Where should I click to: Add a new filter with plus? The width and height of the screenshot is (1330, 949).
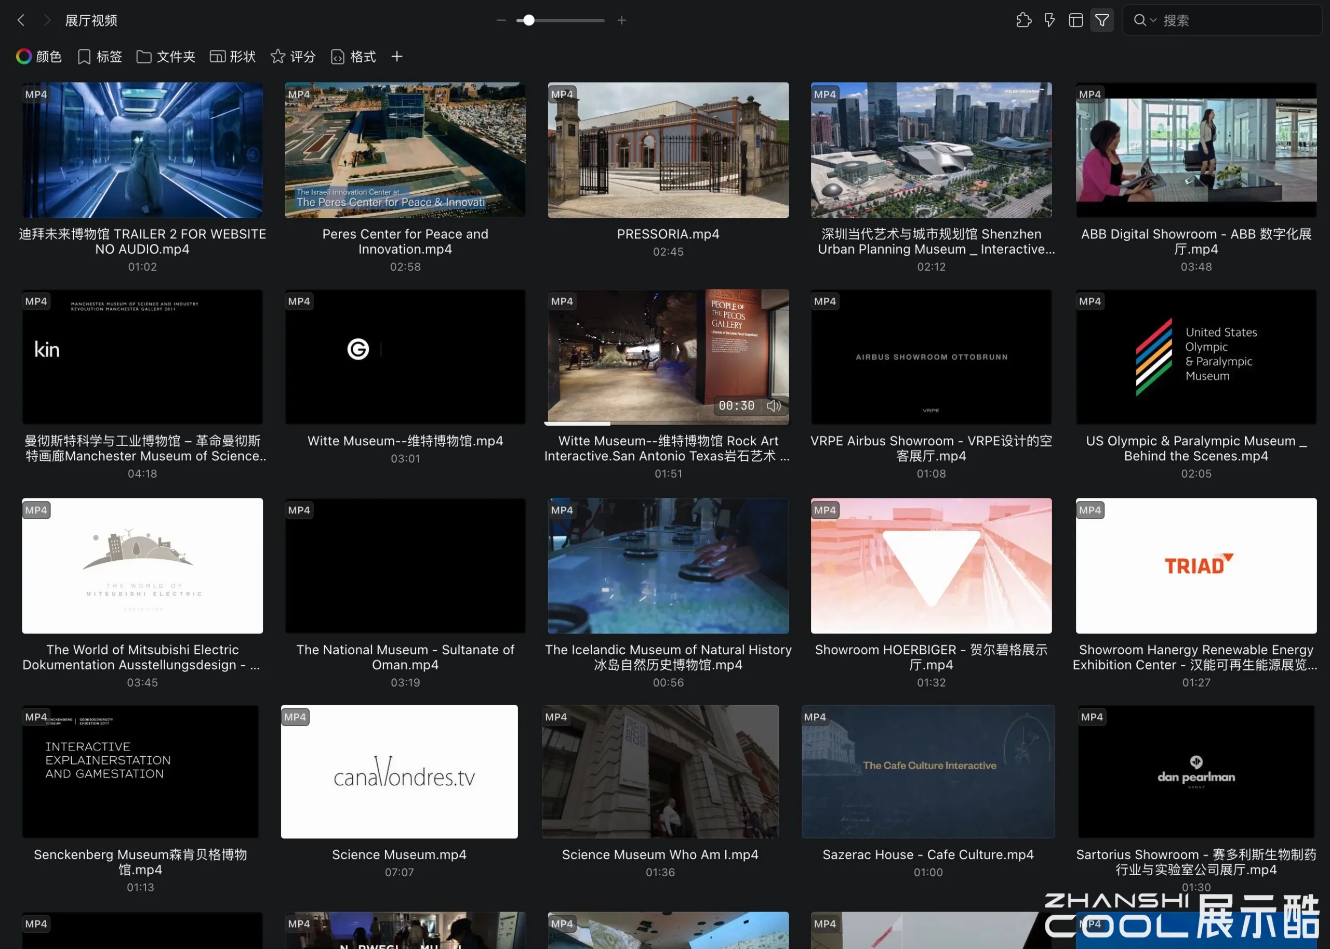pyautogui.click(x=396, y=57)
